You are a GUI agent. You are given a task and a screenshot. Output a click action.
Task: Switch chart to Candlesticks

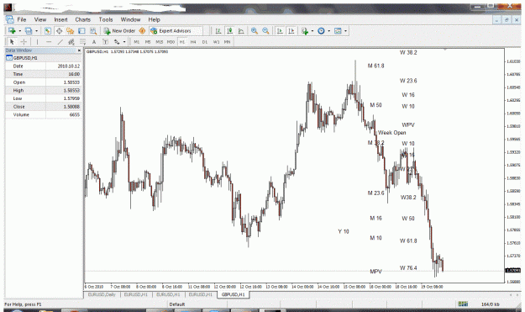pyautogui.click(x=229, y=31)
